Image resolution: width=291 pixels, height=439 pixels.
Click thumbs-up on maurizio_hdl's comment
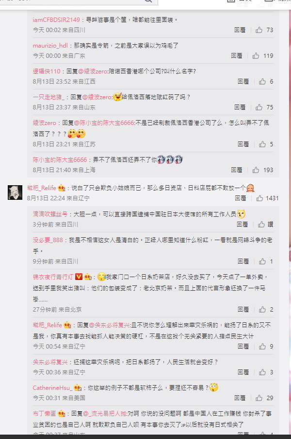tap(256, 56)
